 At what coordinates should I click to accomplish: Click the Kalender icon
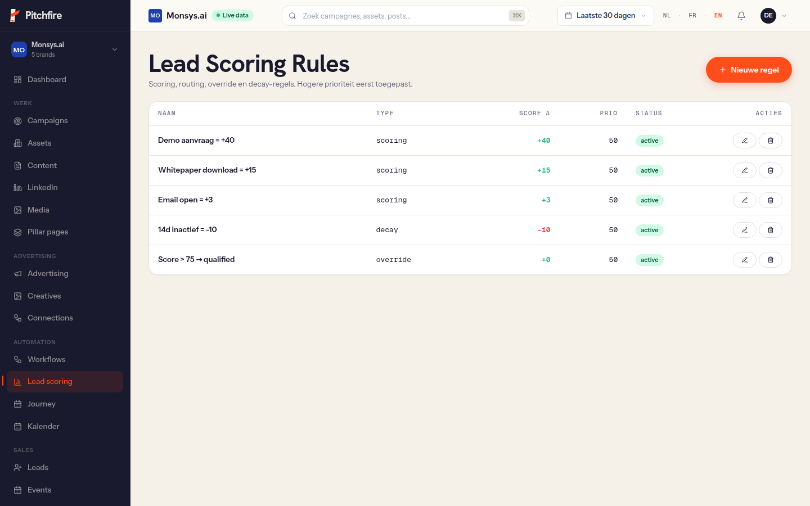point(17,427)
